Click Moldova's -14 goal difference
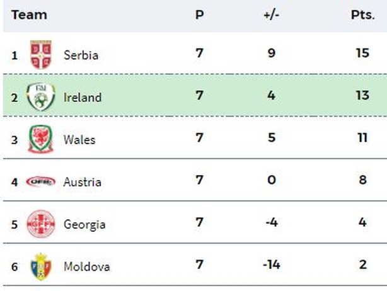Viewport: 387px width, 291px height. pos(272,265)
